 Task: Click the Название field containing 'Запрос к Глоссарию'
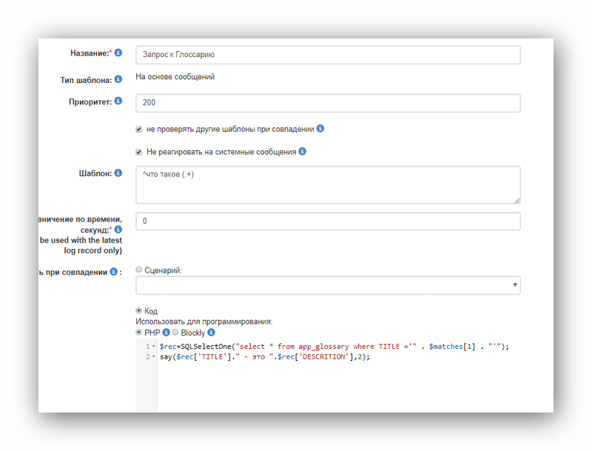[x=328, y=55]
